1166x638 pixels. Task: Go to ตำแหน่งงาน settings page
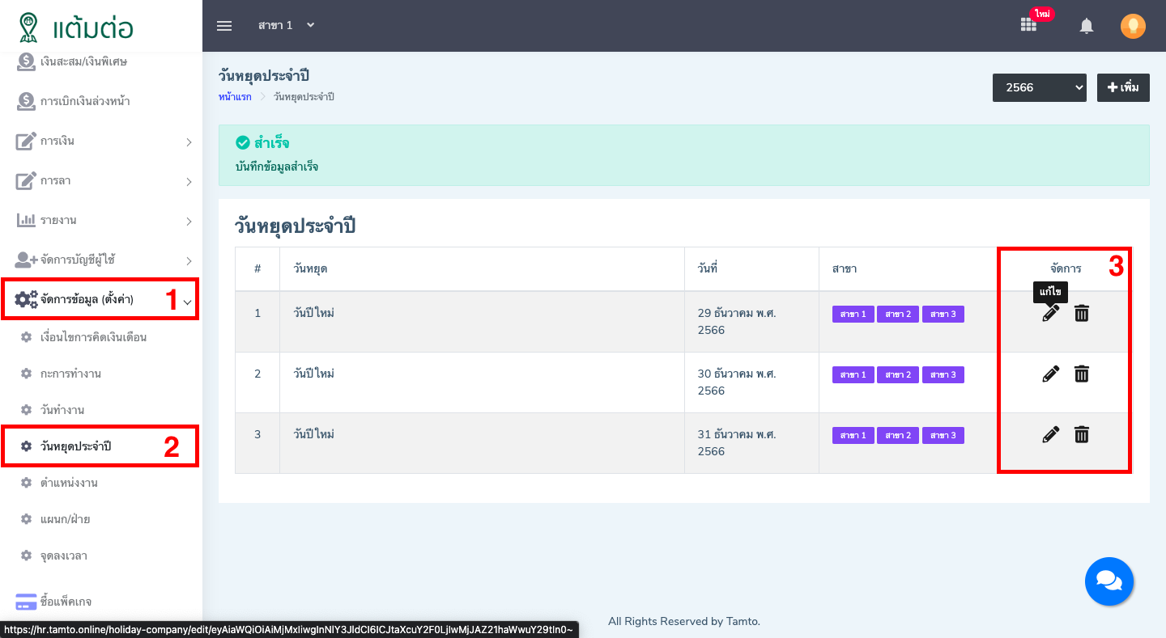tap(69, 483)
